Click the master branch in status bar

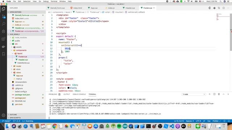pos(7,121)
